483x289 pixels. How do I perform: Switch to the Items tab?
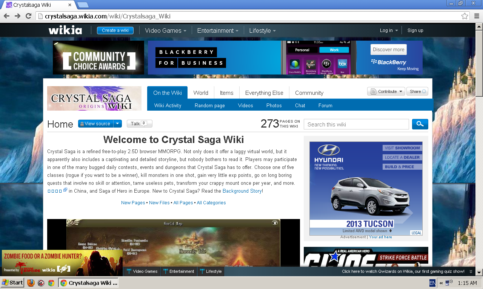pos(226,93)
